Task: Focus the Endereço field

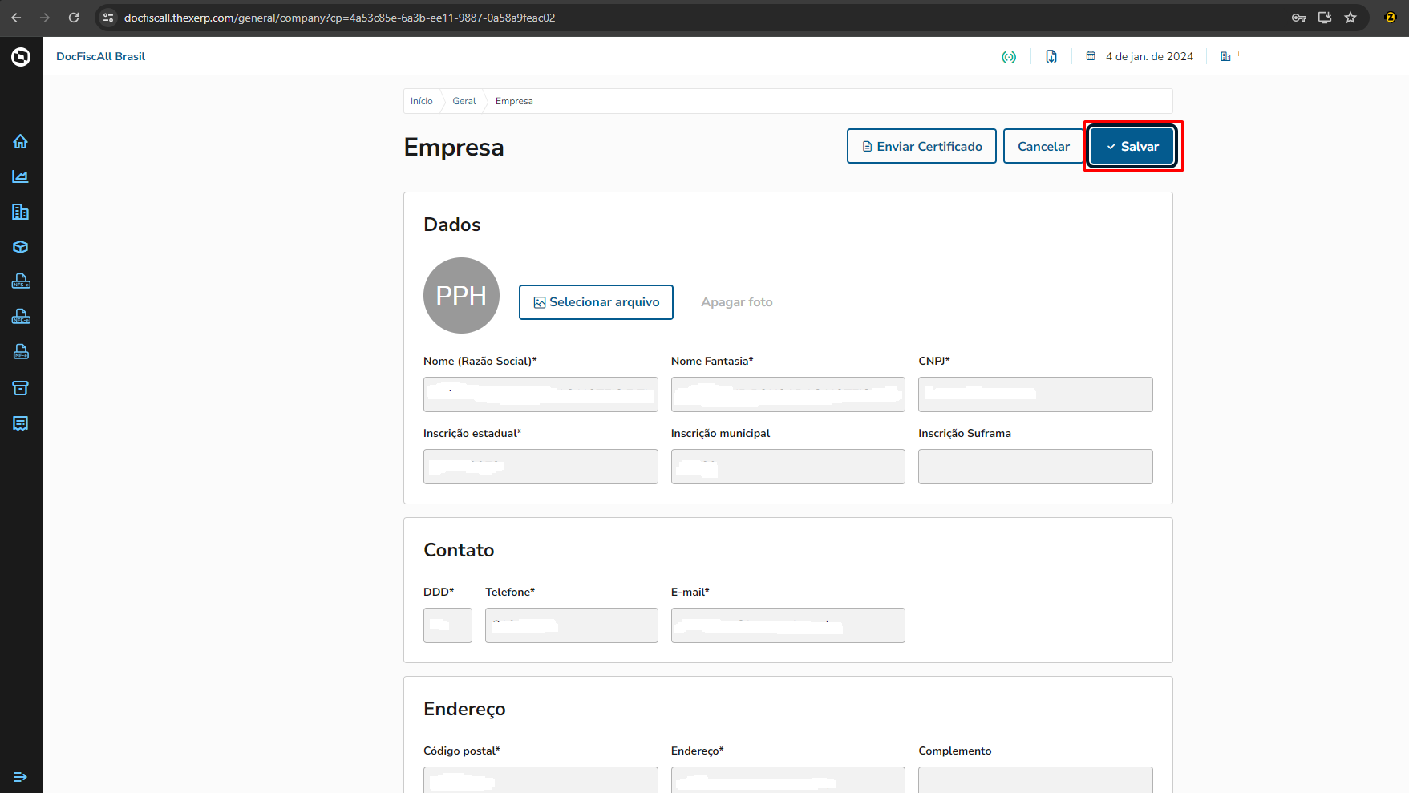Action: pyautogui.click(x=788, y=779)
